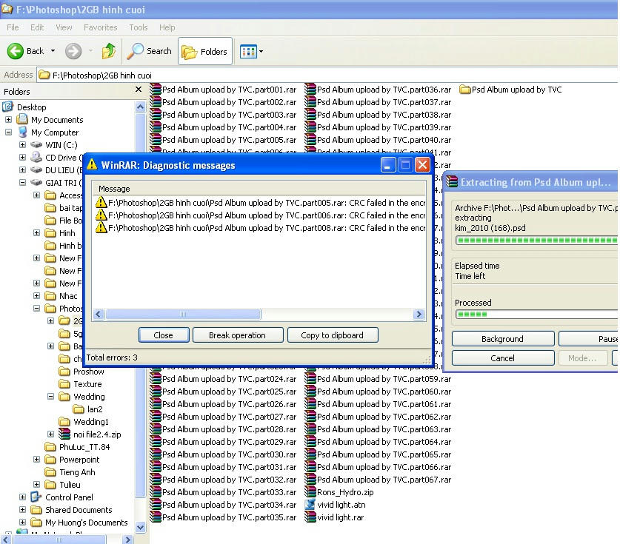This screenshot has height=544, width=620.
Task: Click Background in the extracting window
Action: (502, 339)
